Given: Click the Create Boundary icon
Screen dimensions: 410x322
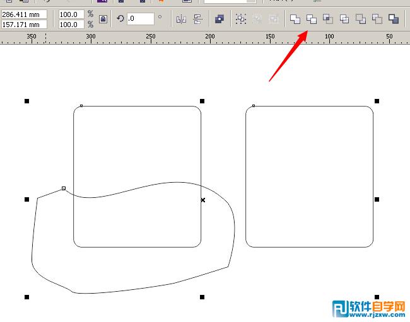Looking at the screenshot, I should 393,19.
